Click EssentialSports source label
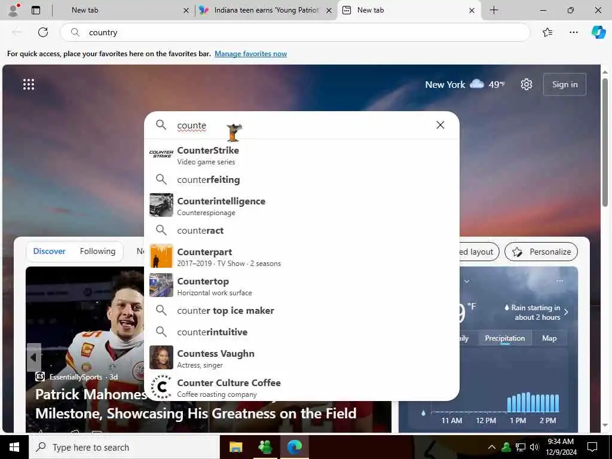The width and height of the screenshot is (612, 459). pos(76,377)
